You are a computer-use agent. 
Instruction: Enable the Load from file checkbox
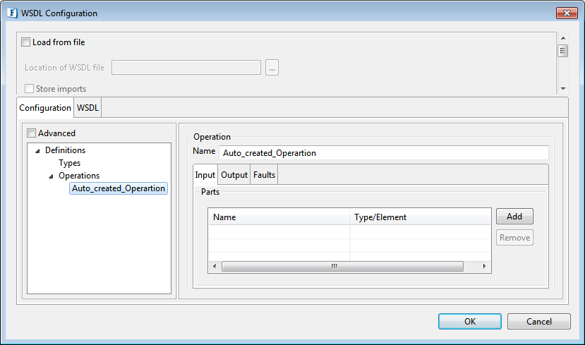coord(25,42)
